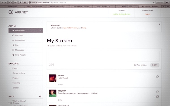The image size is (170, 106).
Task: Switch to the Global Feed browser tab
Action: pyautogui.click(x=81, y=7)
